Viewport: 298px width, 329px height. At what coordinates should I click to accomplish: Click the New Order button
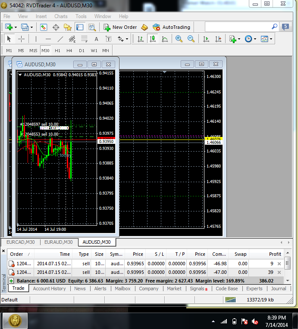120,27
